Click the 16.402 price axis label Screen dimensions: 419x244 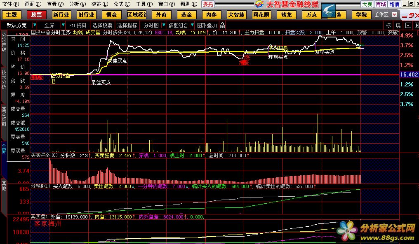409,74
